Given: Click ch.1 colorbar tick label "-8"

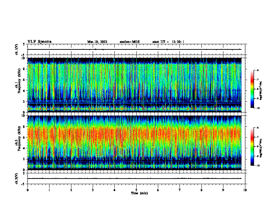Looking at the screenshot, I should coord(257,89).
